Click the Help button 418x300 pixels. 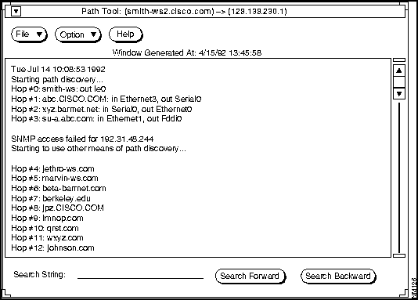click(x=126, y=34)
